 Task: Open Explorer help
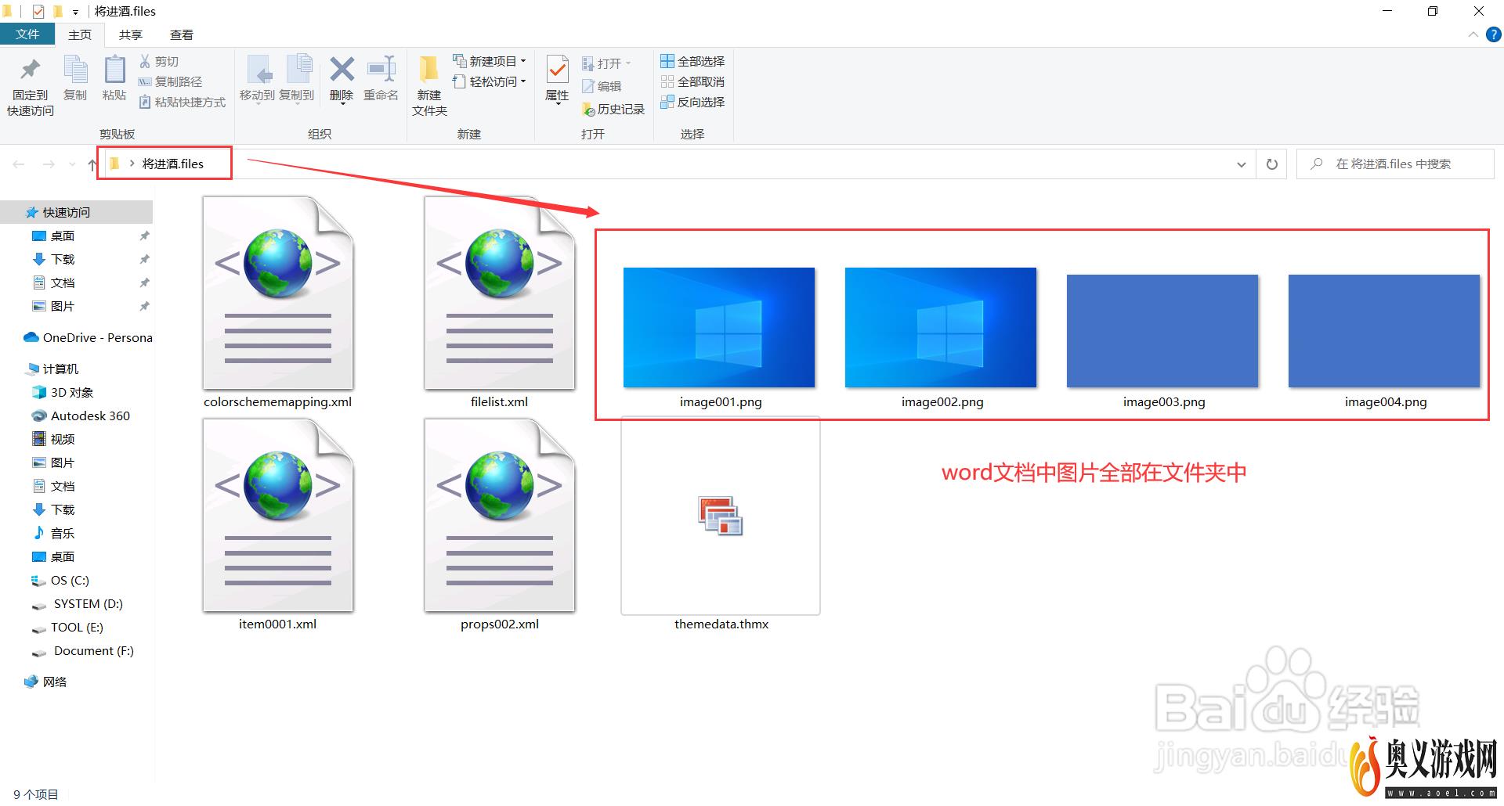point(1494,34)
